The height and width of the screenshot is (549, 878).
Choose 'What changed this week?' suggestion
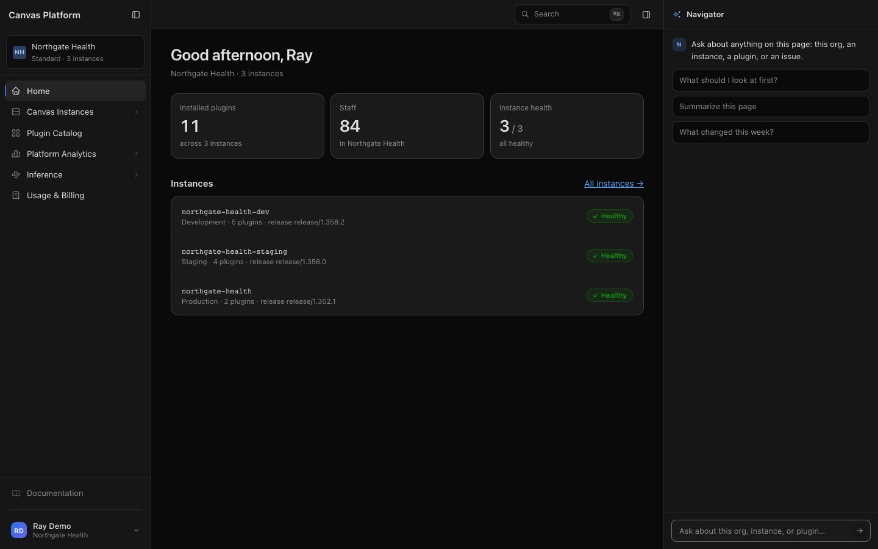click(771, 132)
